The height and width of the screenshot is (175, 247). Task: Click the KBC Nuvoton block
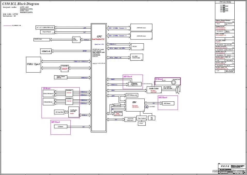point(135,105)
